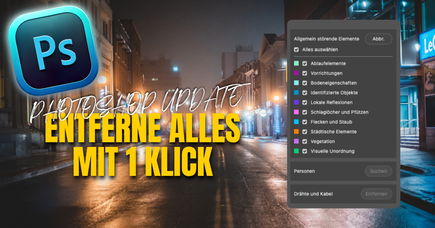This screenshot has height=228, width=435.
Task: Click the pink Schlaglöcher und Pfützen swatch
Action: click(297, 112)
